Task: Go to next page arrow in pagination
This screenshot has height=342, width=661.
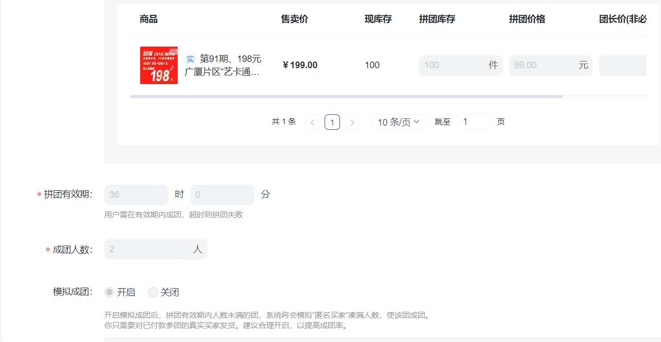Action: (x=352, y=122)
